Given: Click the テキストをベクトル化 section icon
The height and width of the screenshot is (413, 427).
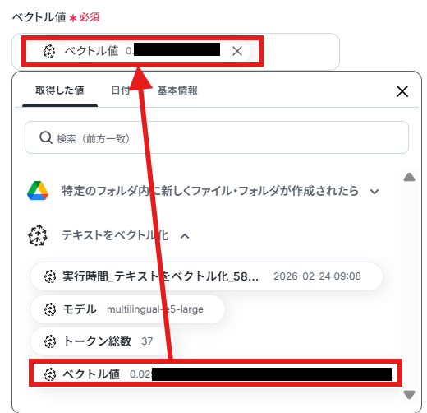Looking at the screenshot, I should coord(38,235).
